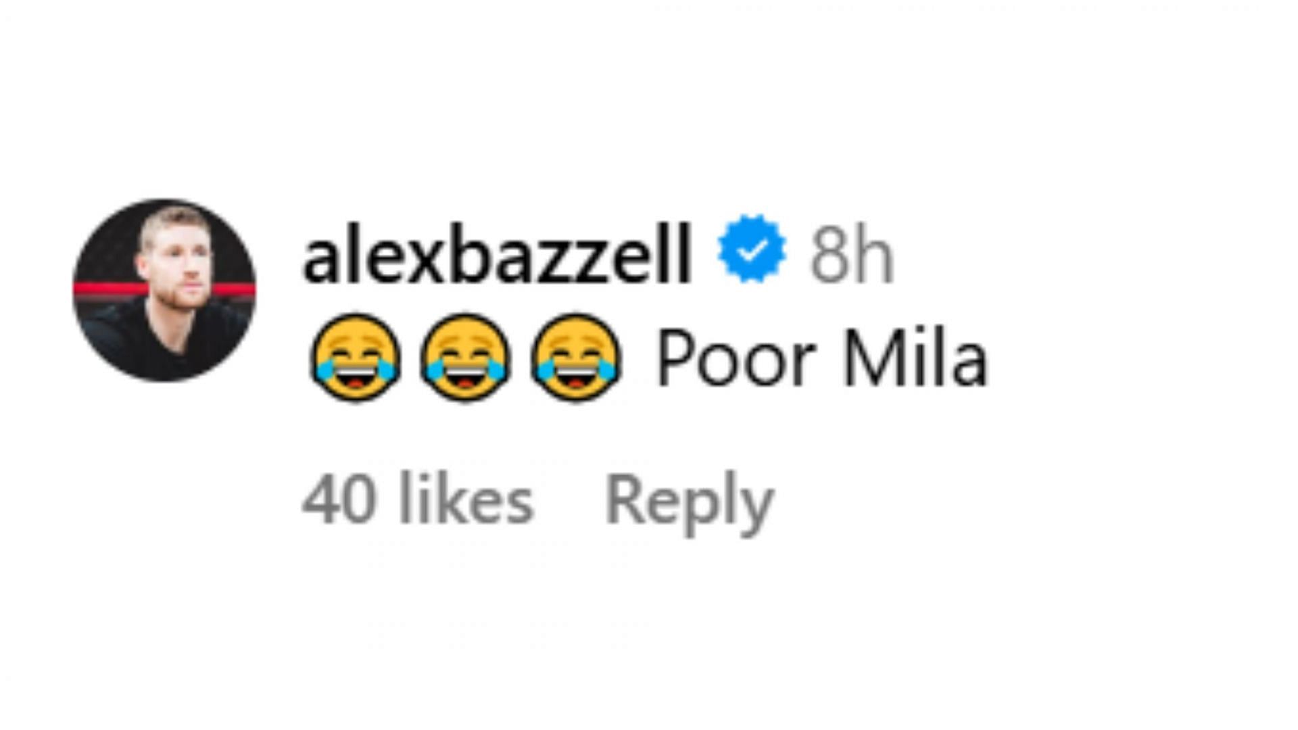Click the word "likes" under the comment
The height and width of the screenshot is (730, 1298).
tap(466, 500)
